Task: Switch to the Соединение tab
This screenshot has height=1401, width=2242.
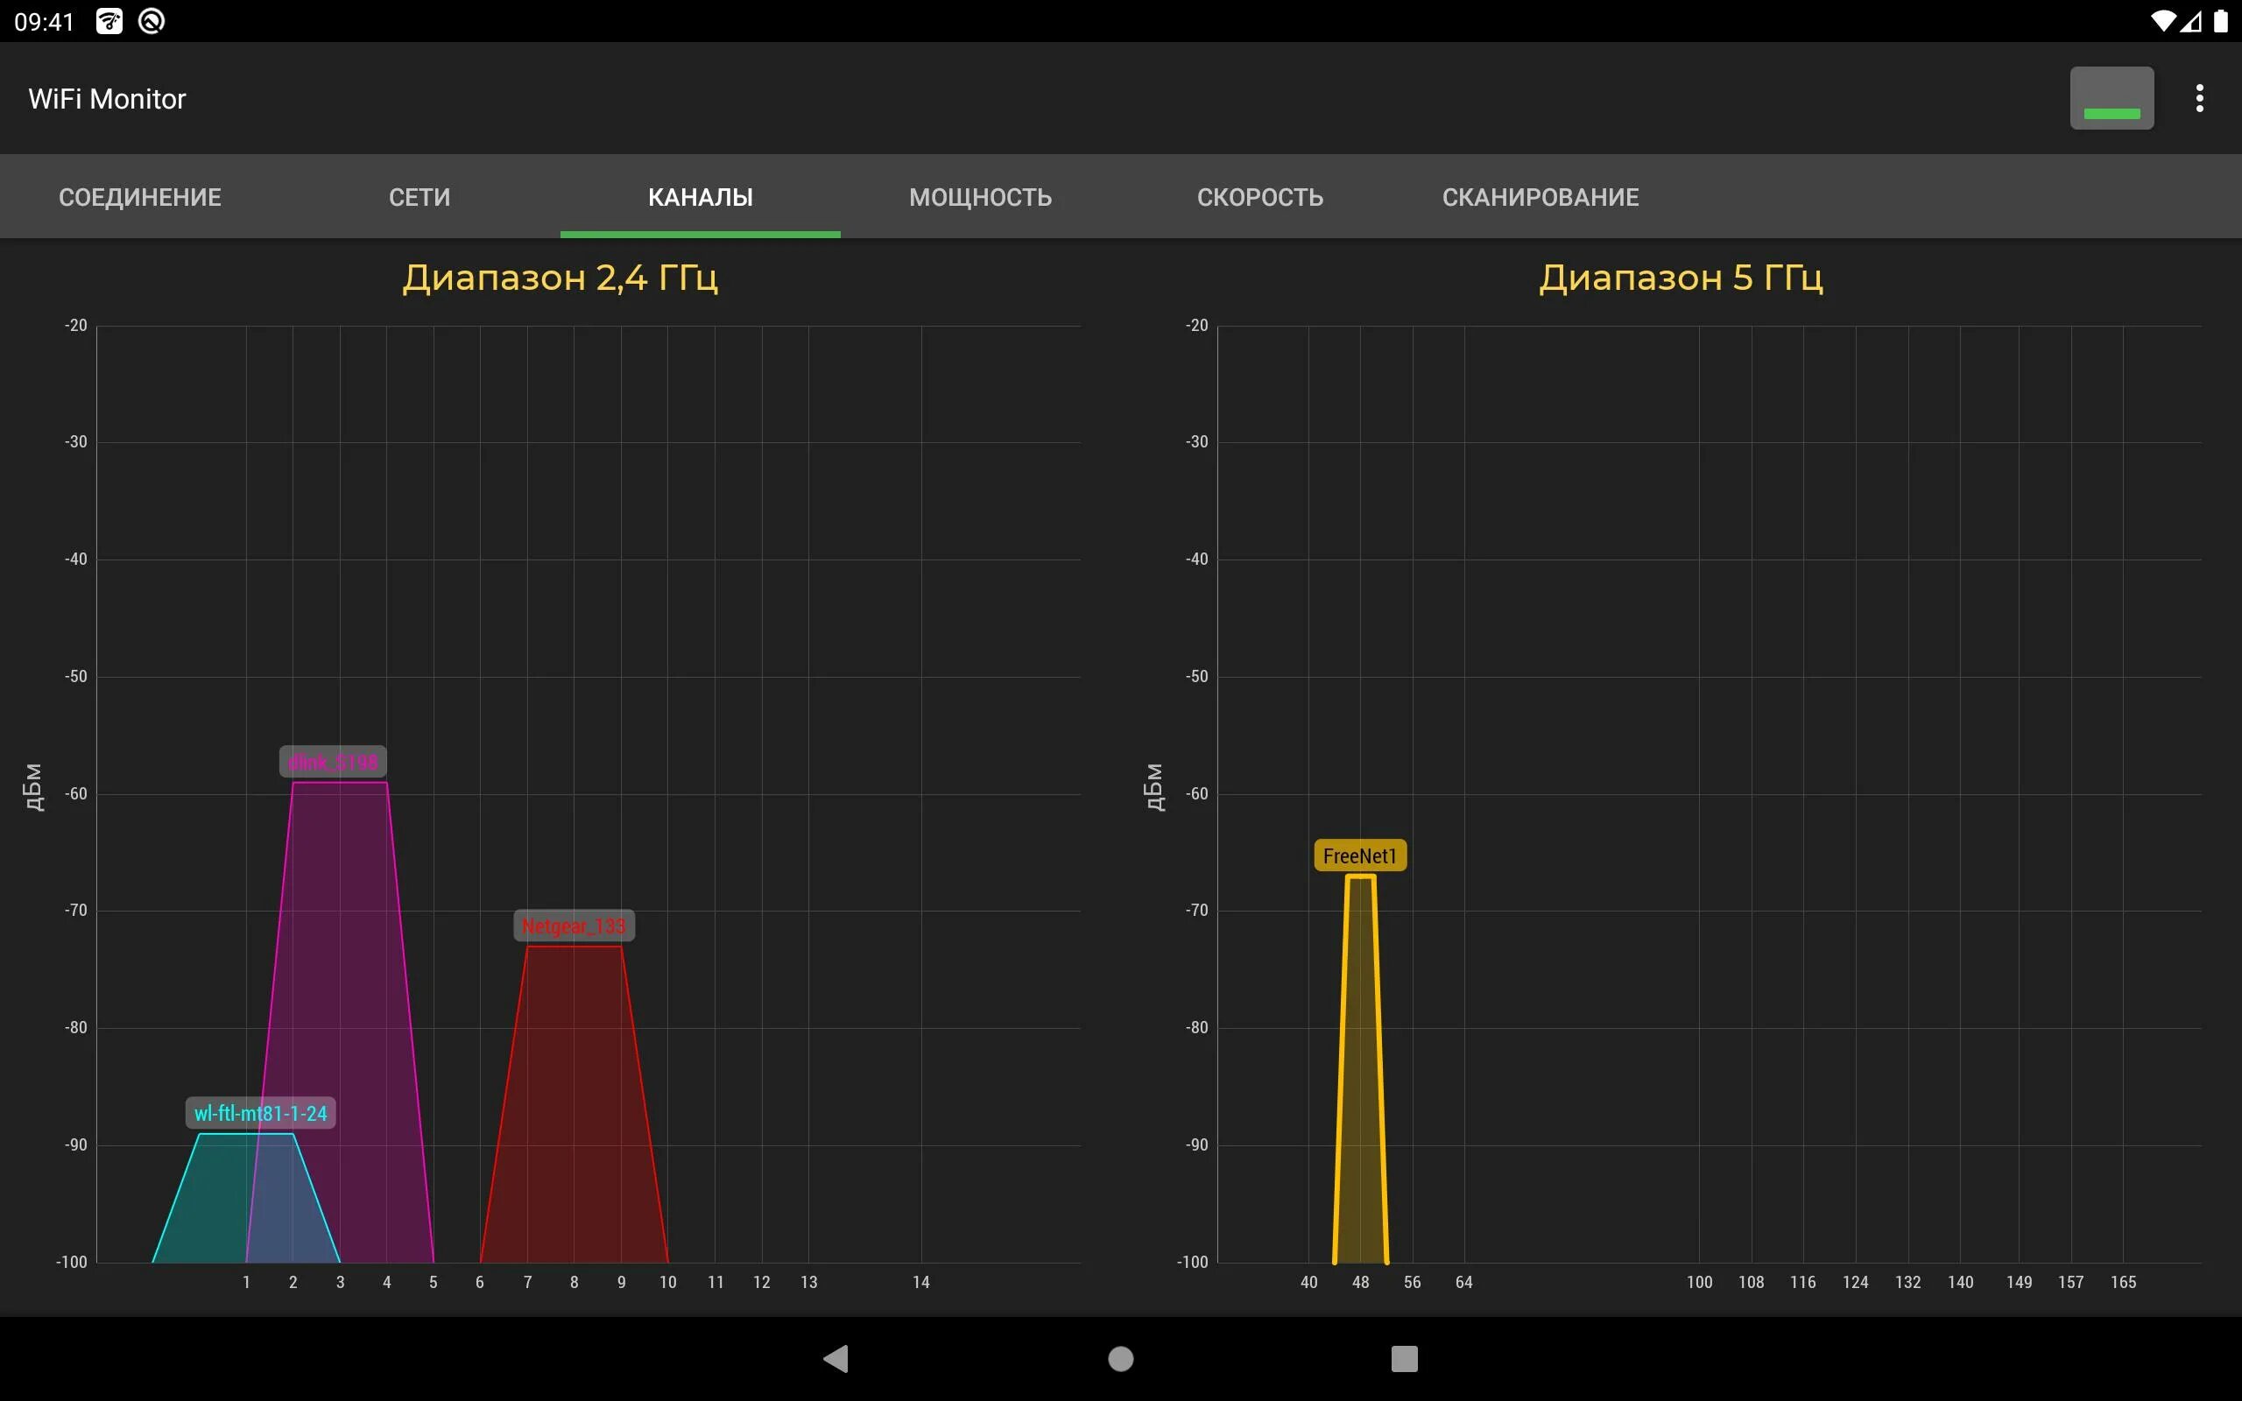Action: 140,196
